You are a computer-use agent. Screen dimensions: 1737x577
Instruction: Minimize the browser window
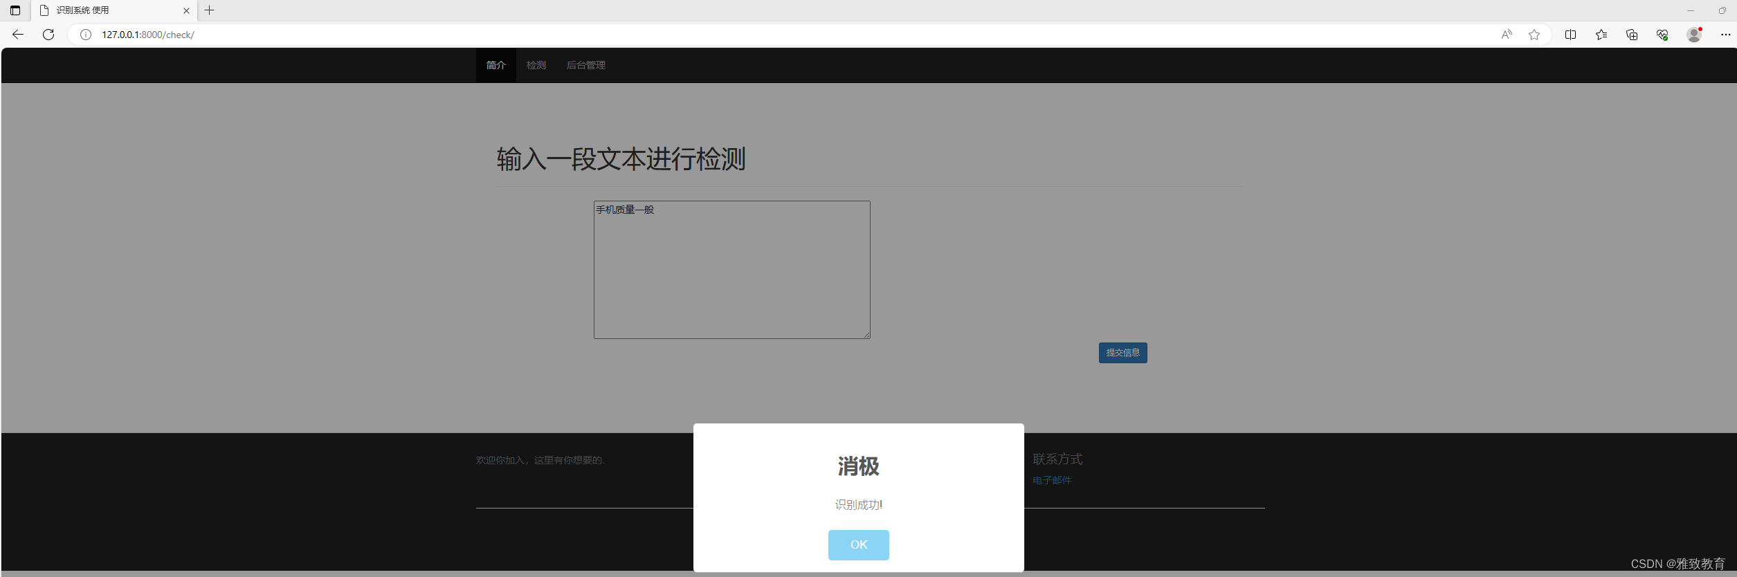click(1691, 10)
